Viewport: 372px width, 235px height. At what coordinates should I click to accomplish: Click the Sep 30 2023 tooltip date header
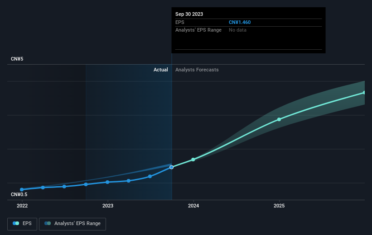pyautogui.click(x=189, y=14)
